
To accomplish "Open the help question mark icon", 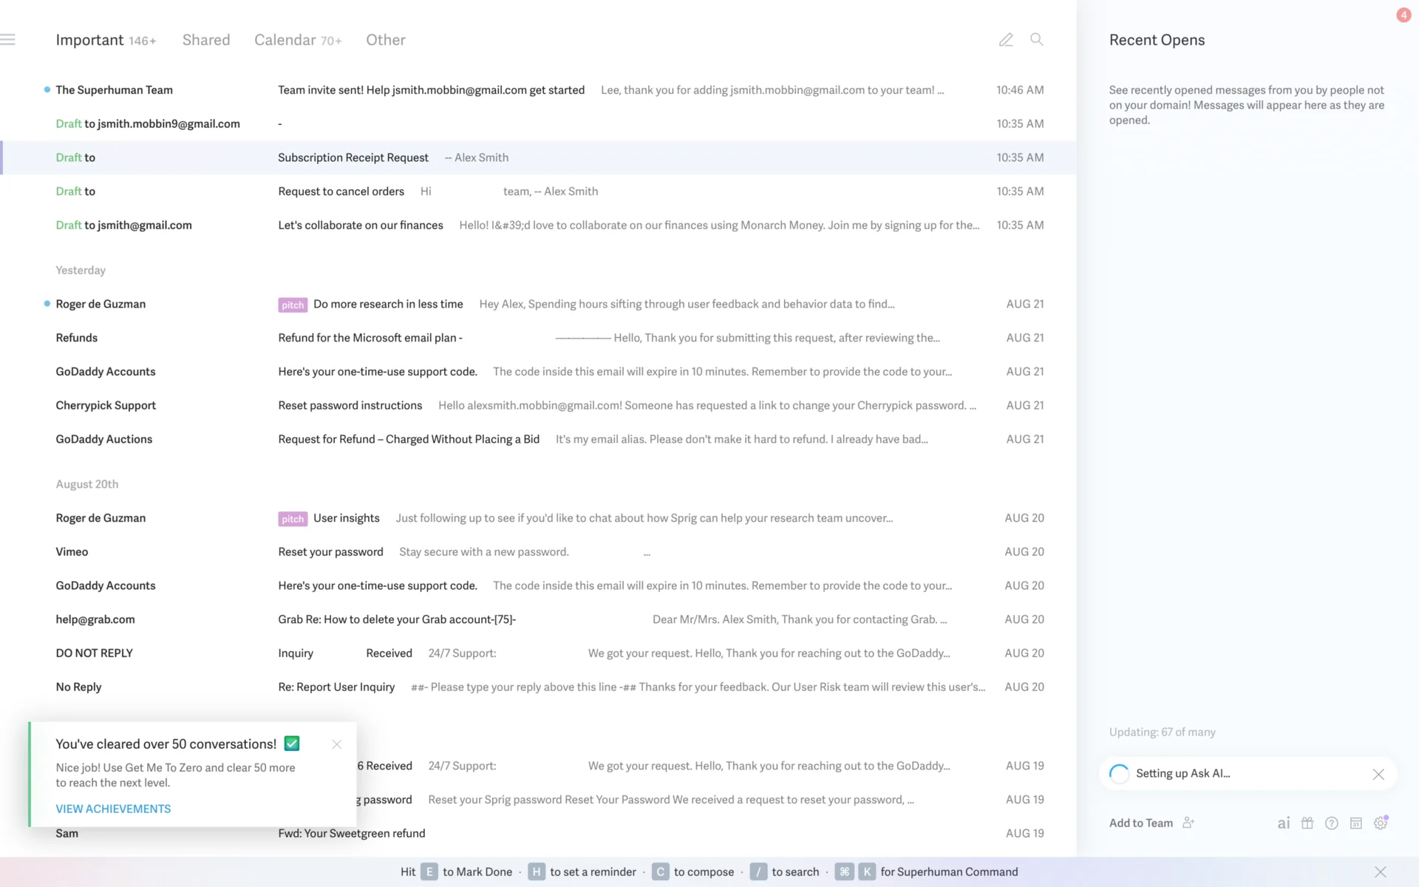I will (x=1332, y=823).
